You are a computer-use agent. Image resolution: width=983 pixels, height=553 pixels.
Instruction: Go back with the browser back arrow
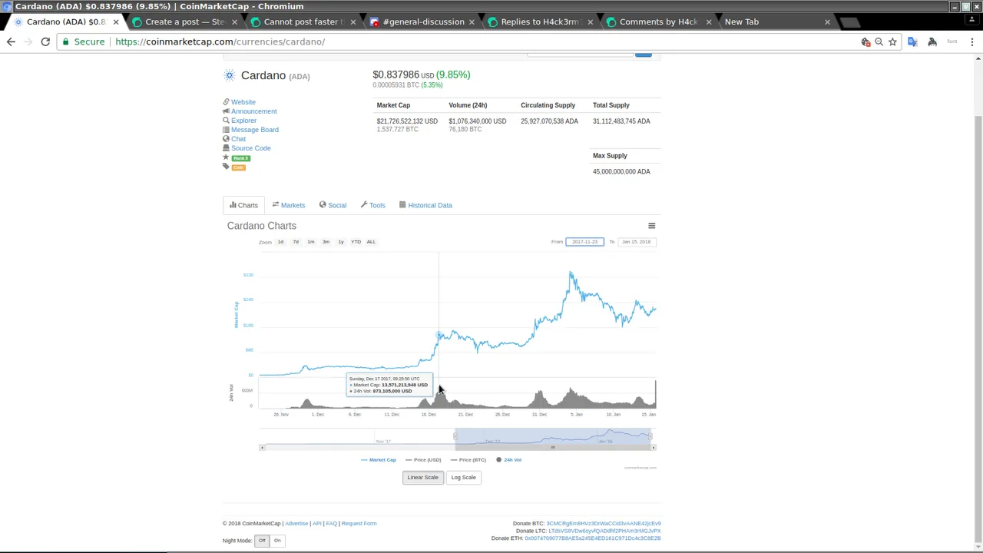[11, 41]
